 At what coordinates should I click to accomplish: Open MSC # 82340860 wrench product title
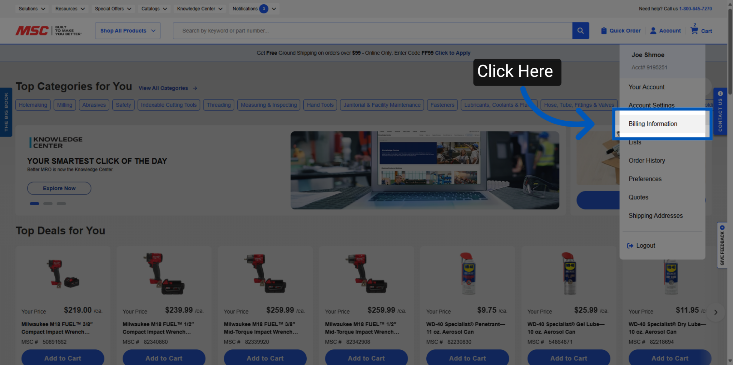[x=158, y=328]
